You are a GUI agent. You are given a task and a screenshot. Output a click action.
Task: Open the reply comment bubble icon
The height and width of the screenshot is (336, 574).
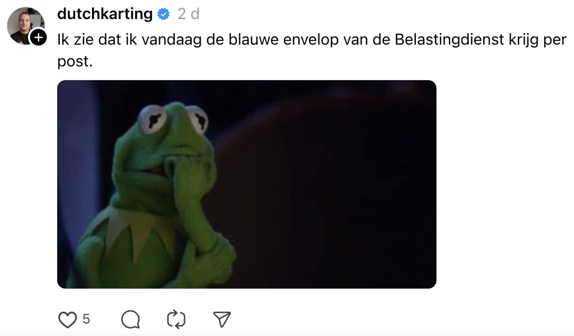(131, 319)
